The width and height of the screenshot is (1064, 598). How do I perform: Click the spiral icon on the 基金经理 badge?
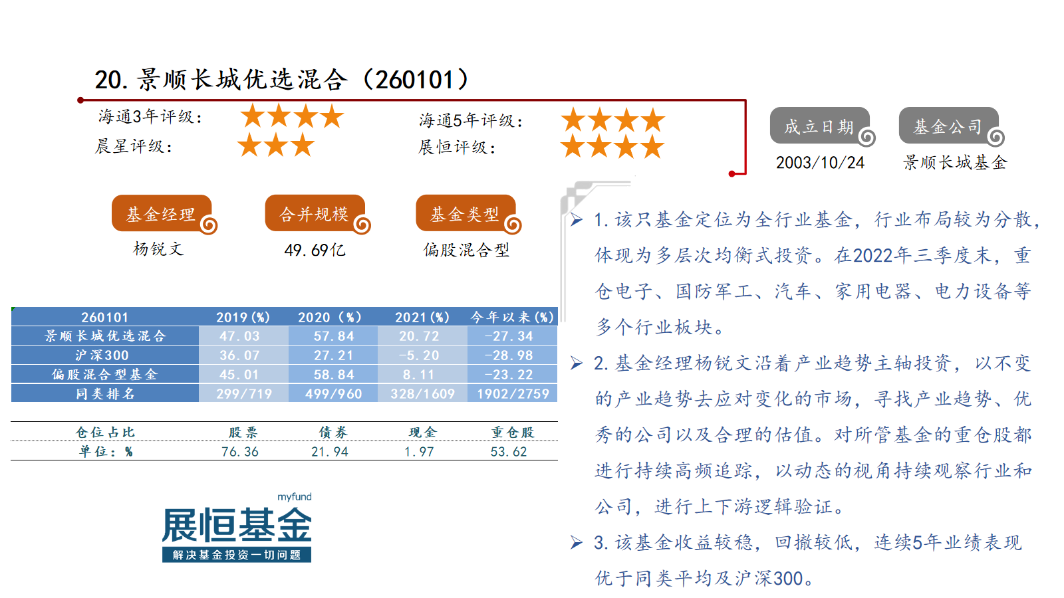209,225
